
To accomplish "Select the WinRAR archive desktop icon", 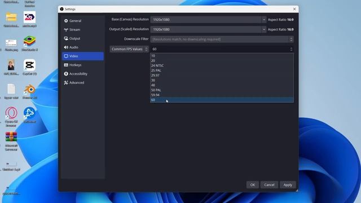I will [x=11, y=141].
